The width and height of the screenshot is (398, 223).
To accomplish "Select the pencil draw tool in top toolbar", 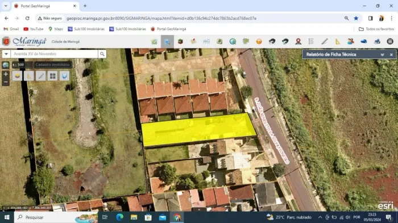I will [325, 41].
